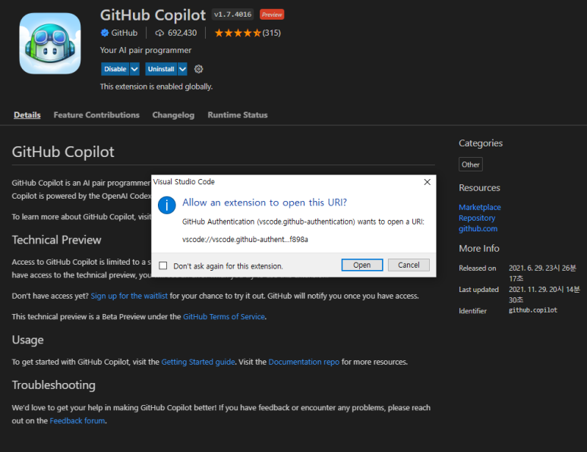Click the Released on date value
Viewport: 587px width, 452px height.
click(542, 273)
